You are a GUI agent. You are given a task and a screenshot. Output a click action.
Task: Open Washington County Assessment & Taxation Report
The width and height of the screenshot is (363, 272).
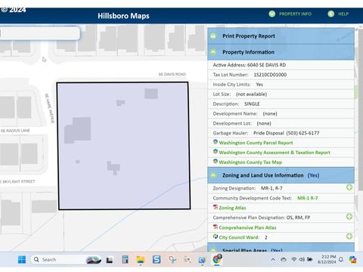coord(275,153)
